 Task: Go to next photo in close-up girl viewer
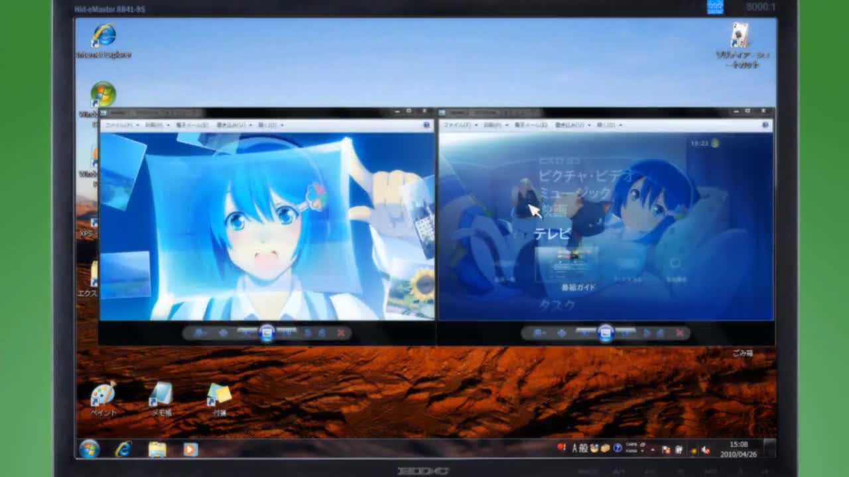287,332
